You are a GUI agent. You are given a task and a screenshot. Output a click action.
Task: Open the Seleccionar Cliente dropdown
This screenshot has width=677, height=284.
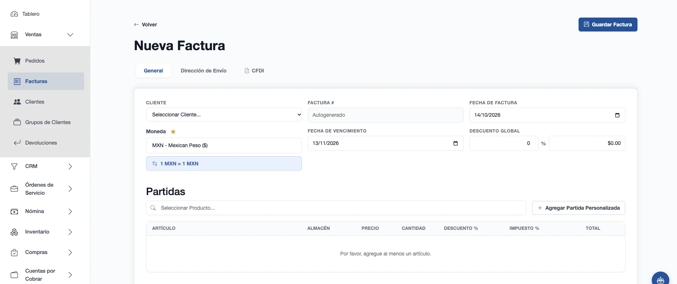pos(224,115)
